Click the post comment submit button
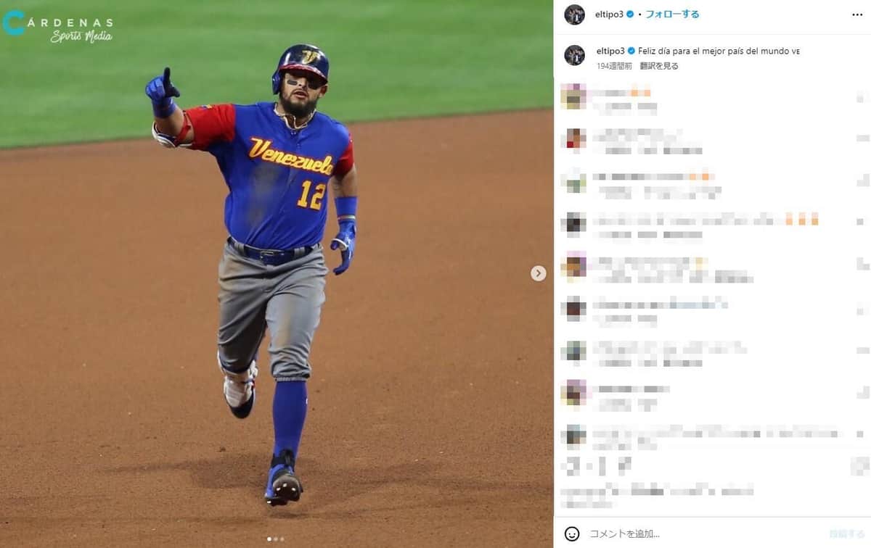Image resolution: width=871 pixels, height=548 pixels. pyautogui.click(x=846, y=534)
